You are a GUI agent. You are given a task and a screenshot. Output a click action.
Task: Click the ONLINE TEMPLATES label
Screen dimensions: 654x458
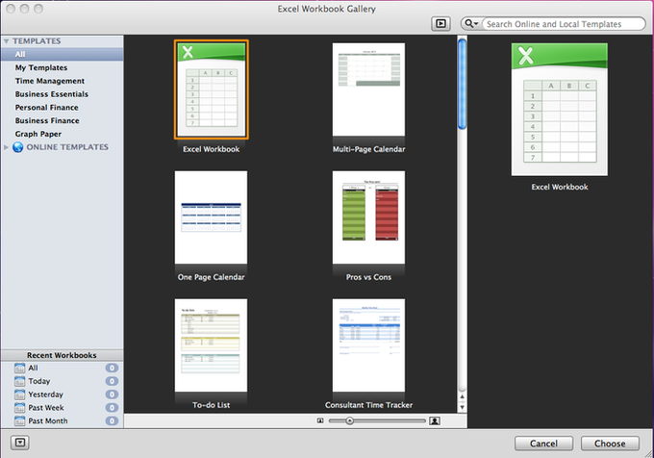tap(67, 147)
